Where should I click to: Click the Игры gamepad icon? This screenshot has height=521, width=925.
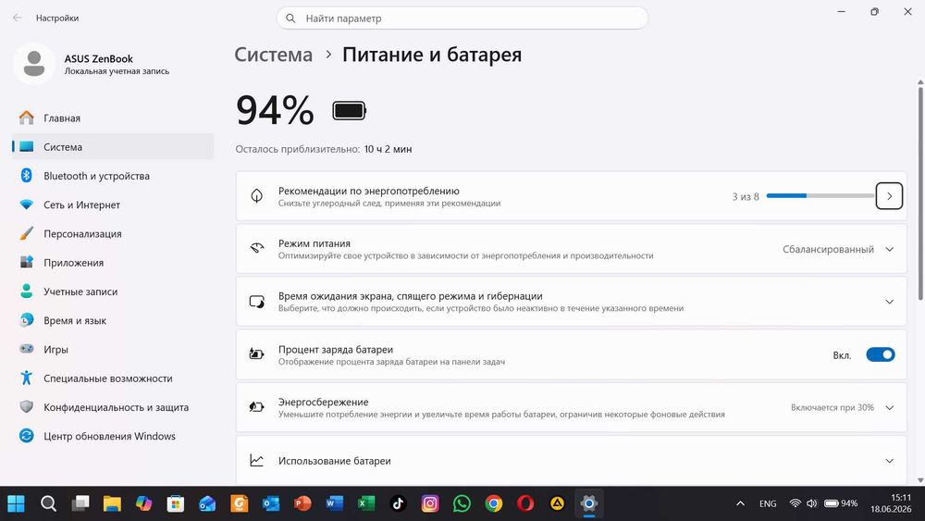click(x=27, y=349)
